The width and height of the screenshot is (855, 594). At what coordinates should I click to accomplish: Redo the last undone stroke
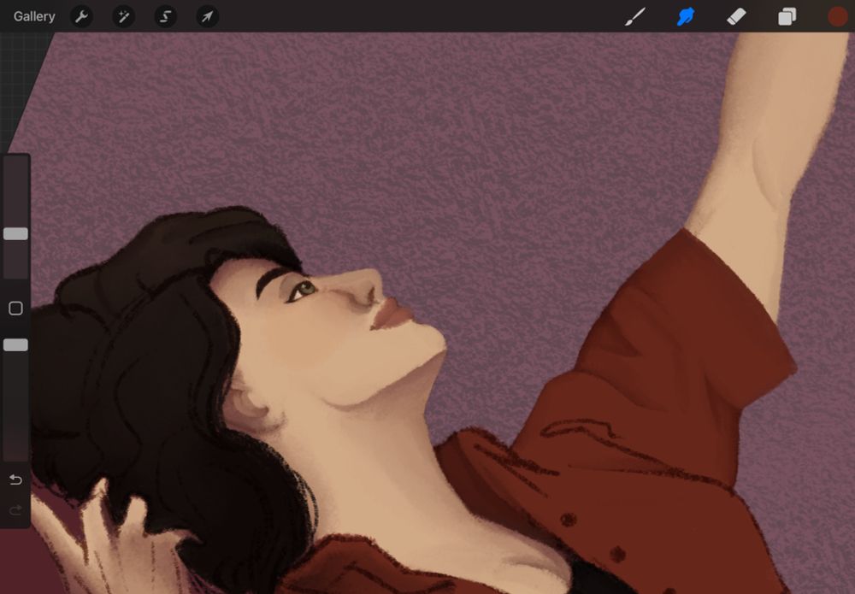[x=15, y=510]
